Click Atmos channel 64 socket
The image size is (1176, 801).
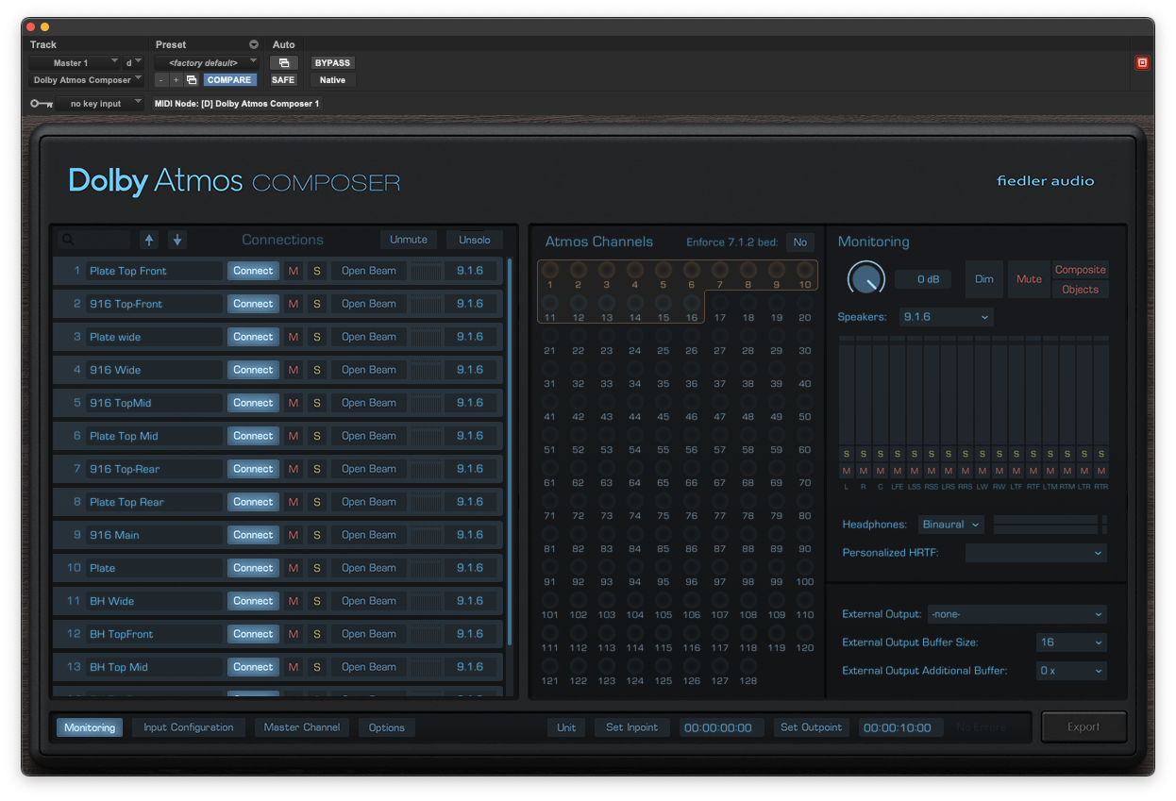(635, 469)
